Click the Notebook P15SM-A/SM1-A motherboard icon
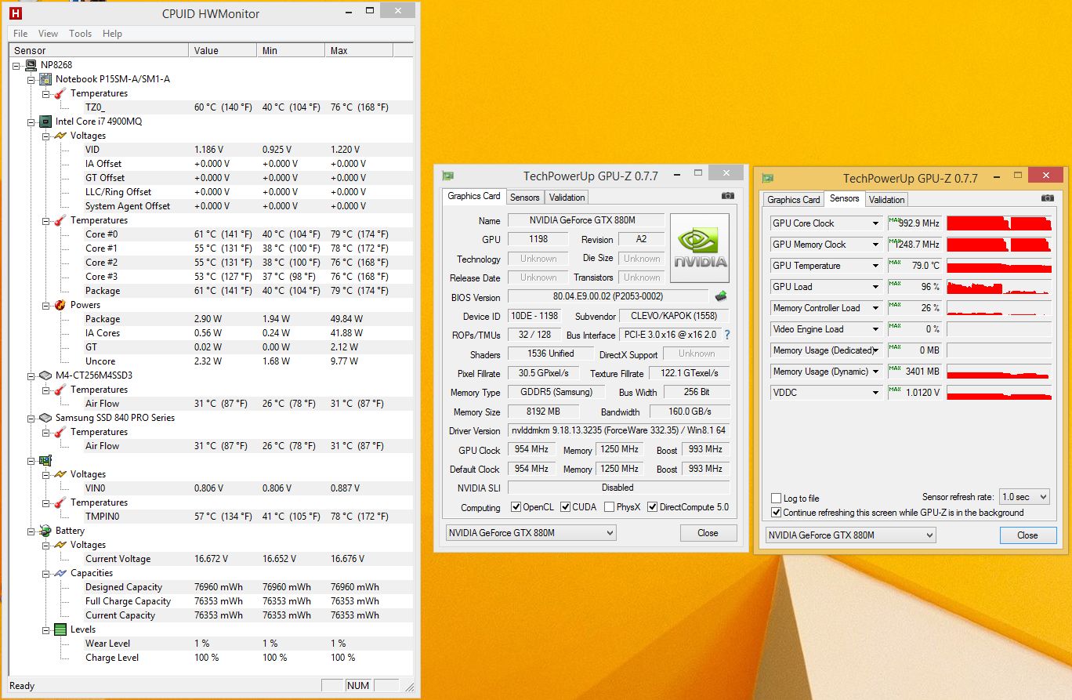Screen dimensions: 1072x700 pos(45,79)
